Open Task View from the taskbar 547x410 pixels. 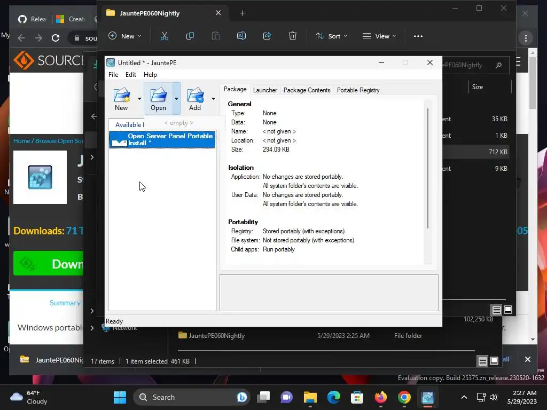click(x=263, y=397)
